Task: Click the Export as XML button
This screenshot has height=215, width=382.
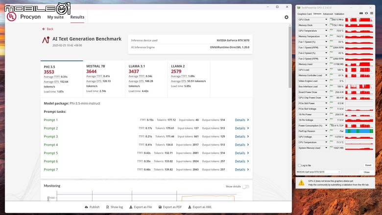Action: (x=200, y=207)
